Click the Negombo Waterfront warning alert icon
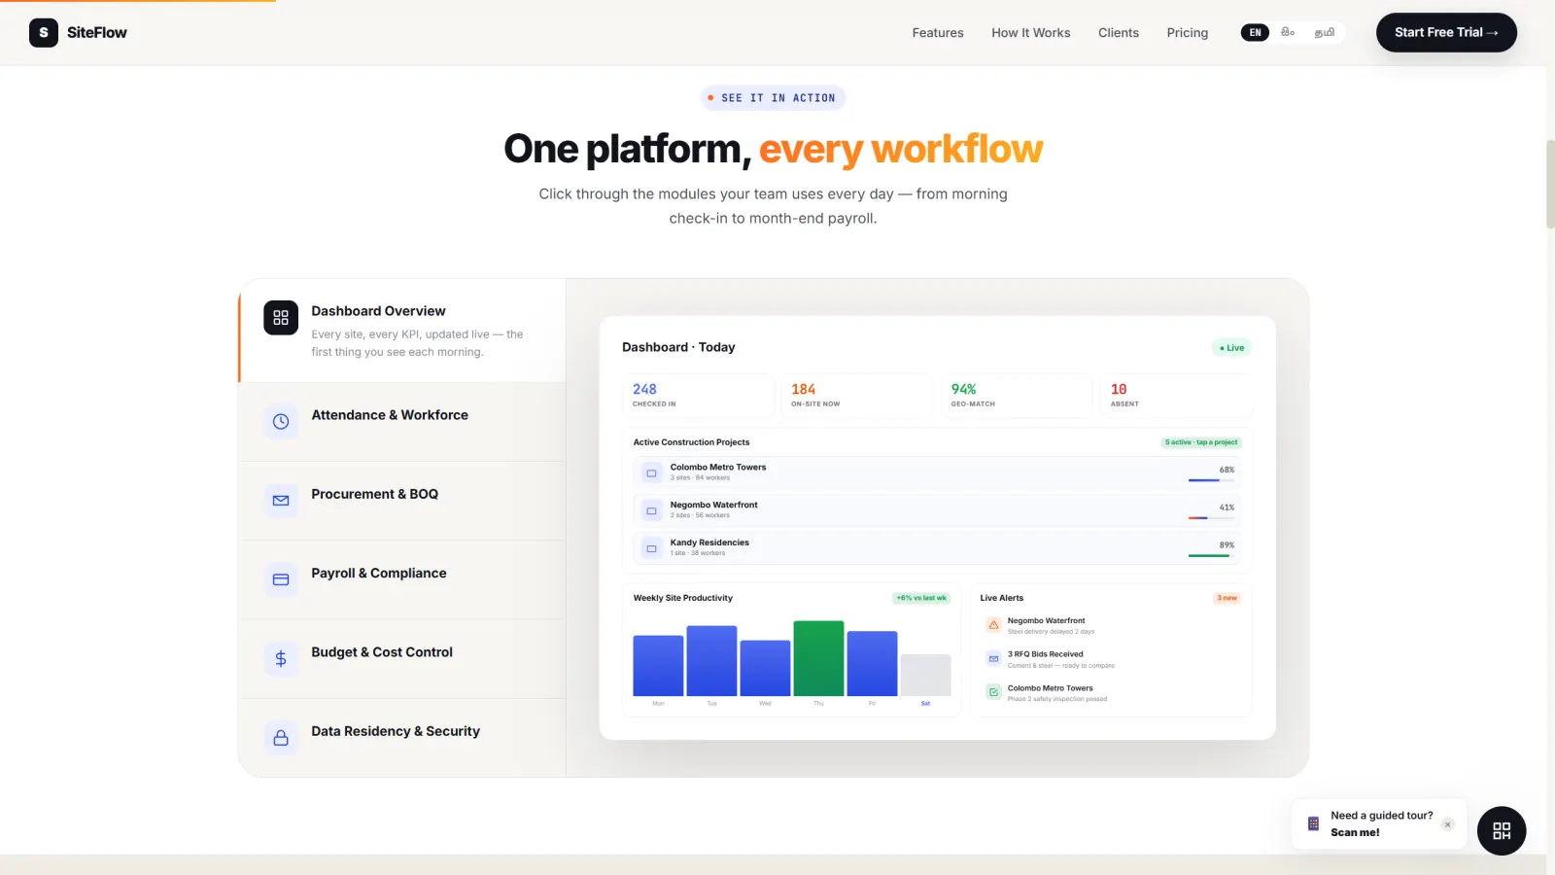The height and width of the screenshot is (875, 1555). coord(993,625)
